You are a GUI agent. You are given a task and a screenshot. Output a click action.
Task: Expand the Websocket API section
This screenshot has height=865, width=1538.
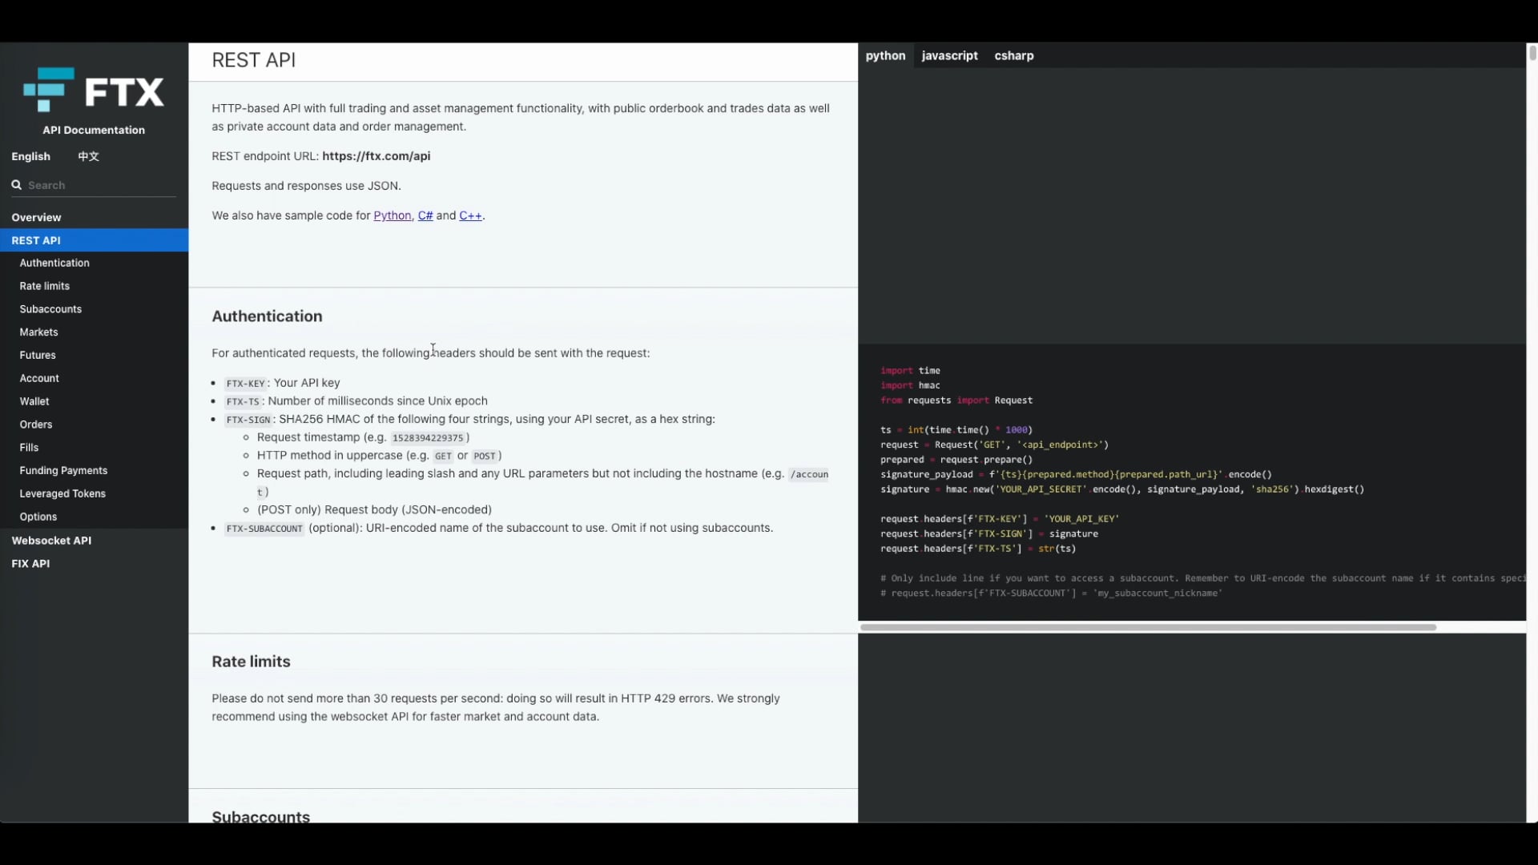[x=51, y=541]
